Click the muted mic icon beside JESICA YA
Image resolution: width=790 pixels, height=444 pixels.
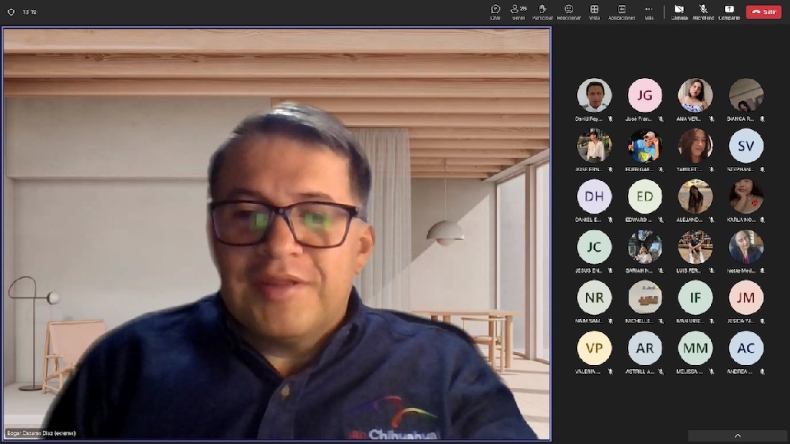click(x=762, y=321)
